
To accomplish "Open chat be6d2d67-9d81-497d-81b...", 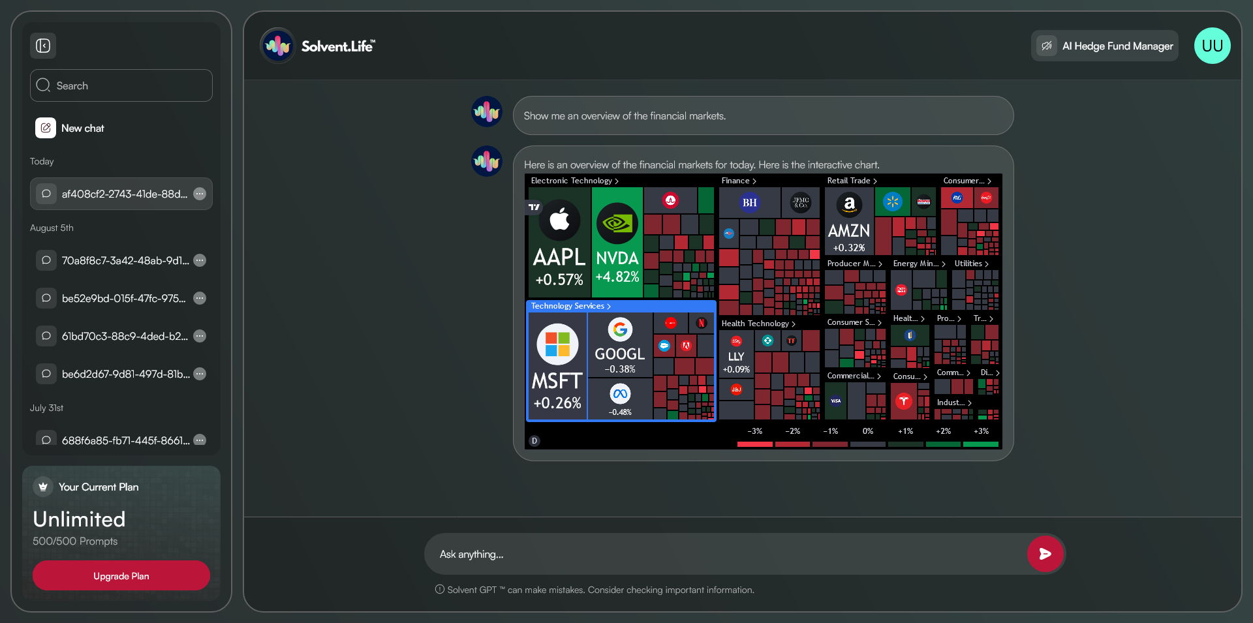I will pos(121,374).
